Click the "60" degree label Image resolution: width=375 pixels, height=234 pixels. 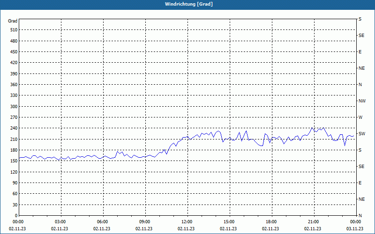click(15, 193)
